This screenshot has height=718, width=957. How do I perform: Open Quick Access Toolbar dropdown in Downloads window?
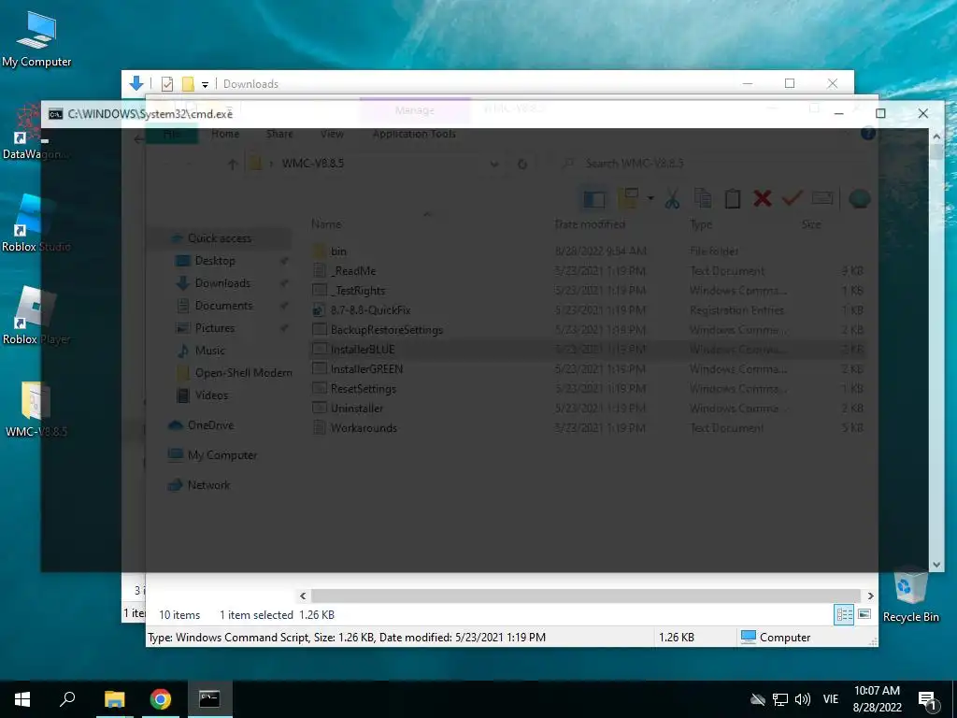(x=205, y=84)
